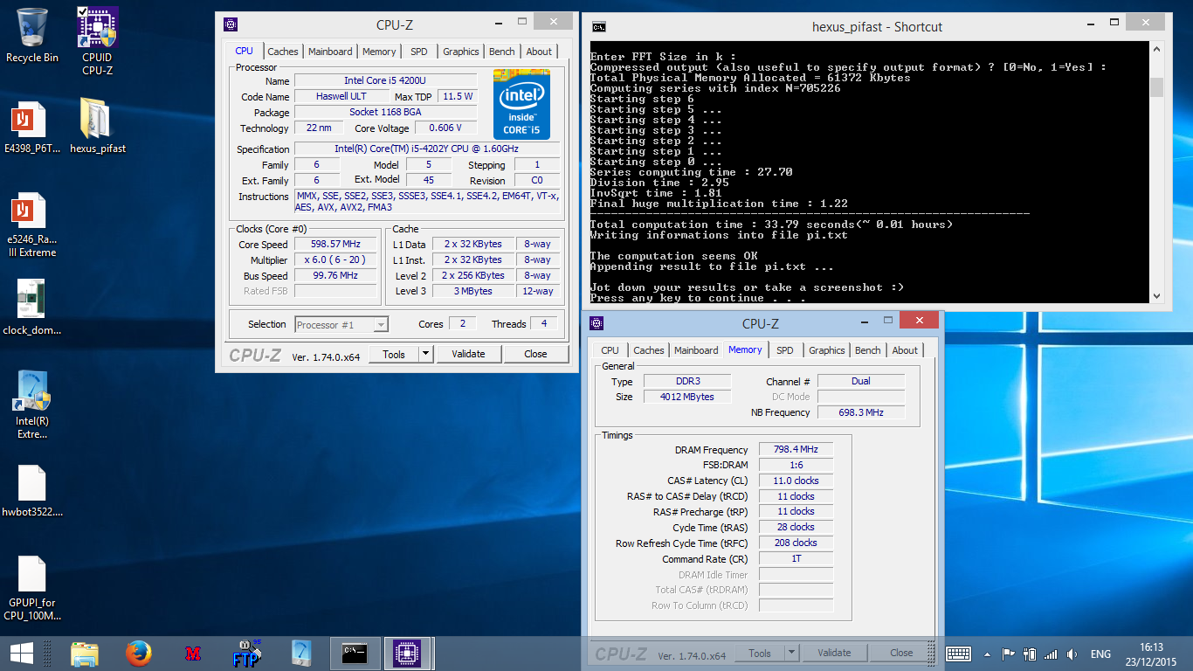Click Close in the lower CPU-Z window

point(901,653)
